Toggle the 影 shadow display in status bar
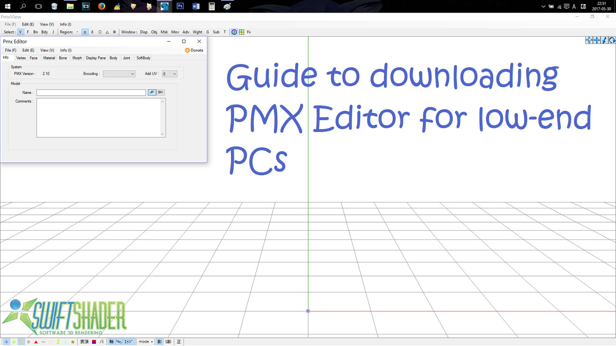The image size is (616, 346). tap(159, 341)
